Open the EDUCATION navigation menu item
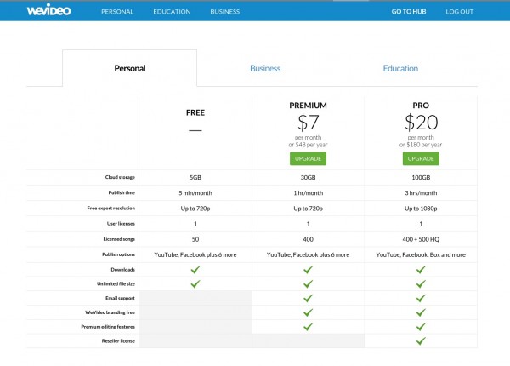 172,12
